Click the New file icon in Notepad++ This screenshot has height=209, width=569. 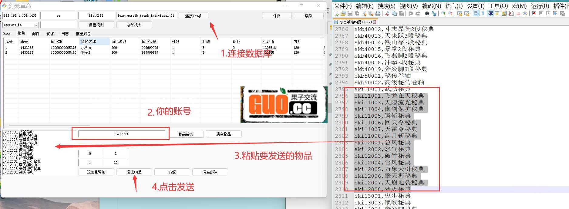(336, 13)
